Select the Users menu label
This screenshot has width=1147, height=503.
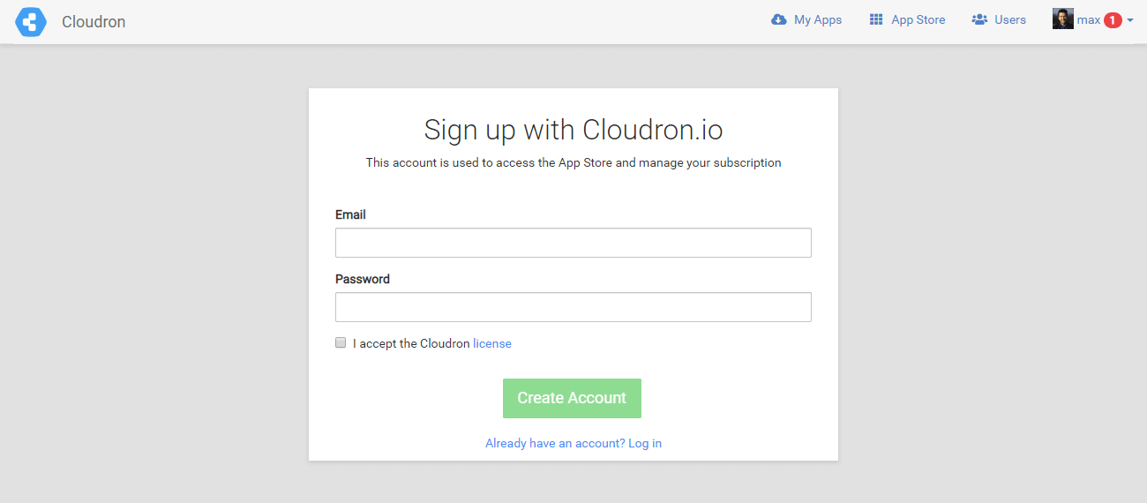tap(1010, 19)
